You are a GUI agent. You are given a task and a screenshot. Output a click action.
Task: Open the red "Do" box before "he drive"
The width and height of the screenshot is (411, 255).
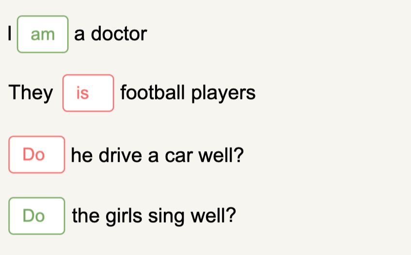37,155
